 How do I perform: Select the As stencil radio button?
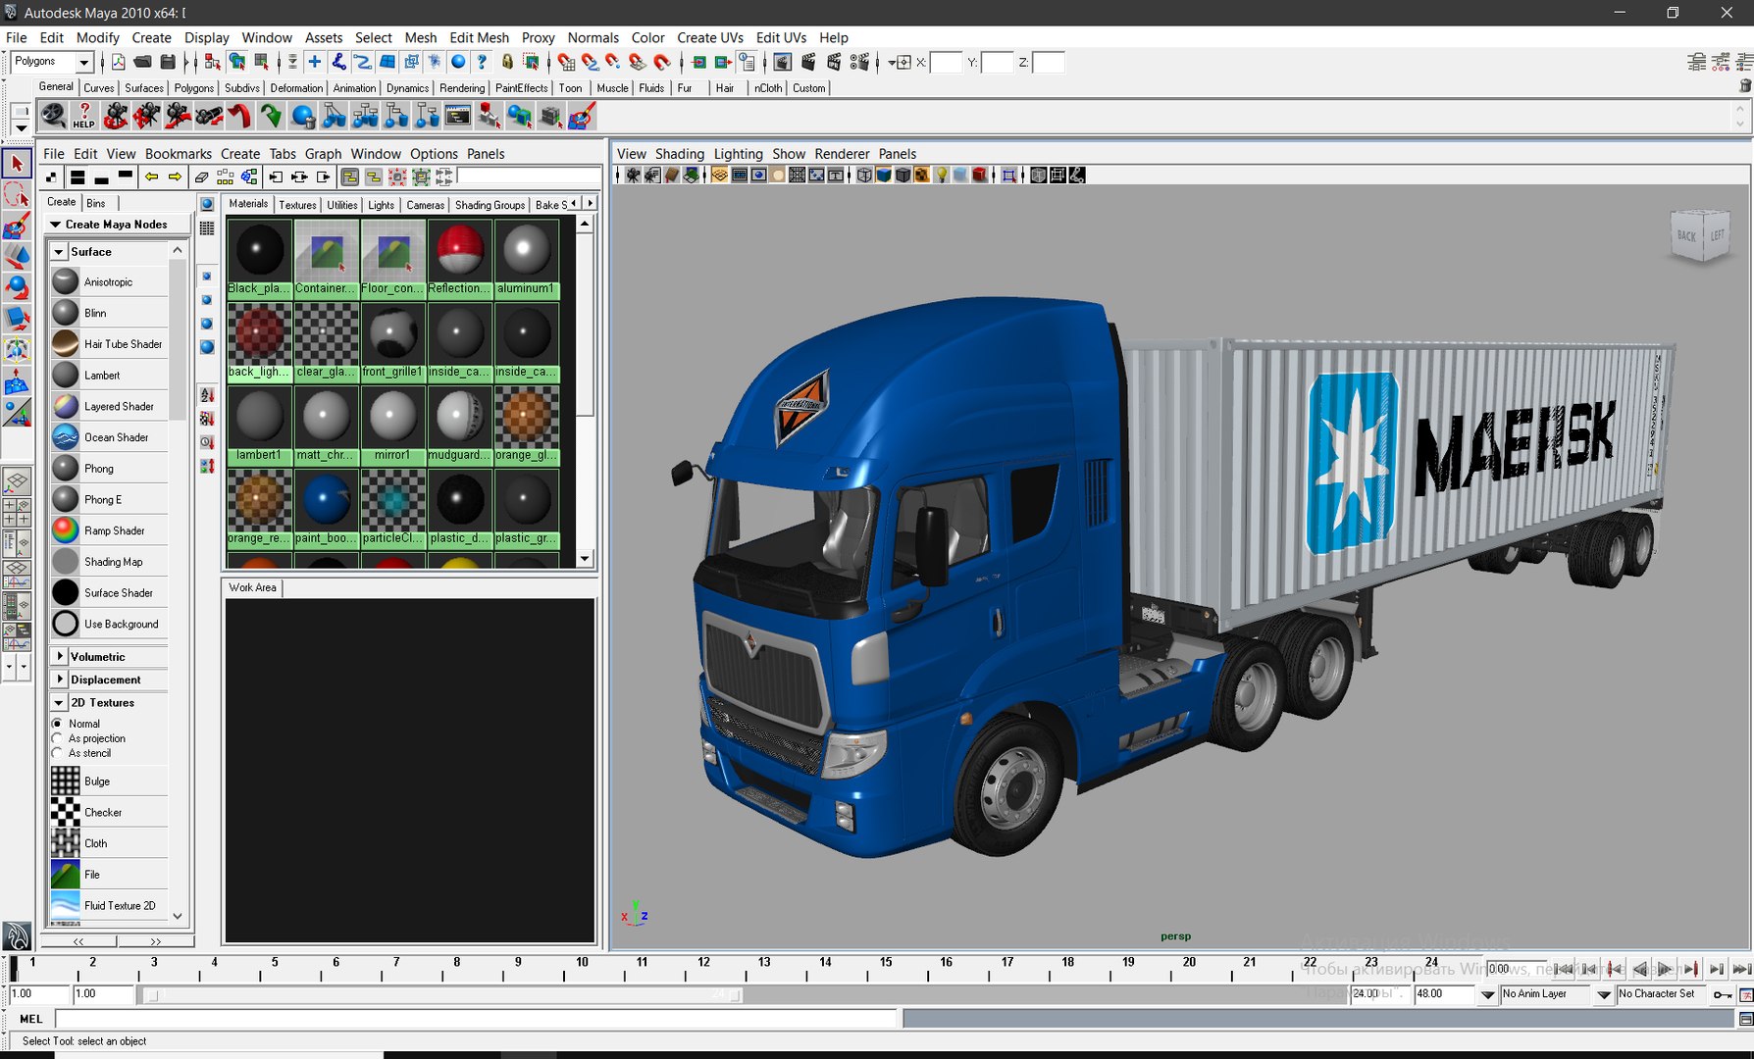coord(58,753)
